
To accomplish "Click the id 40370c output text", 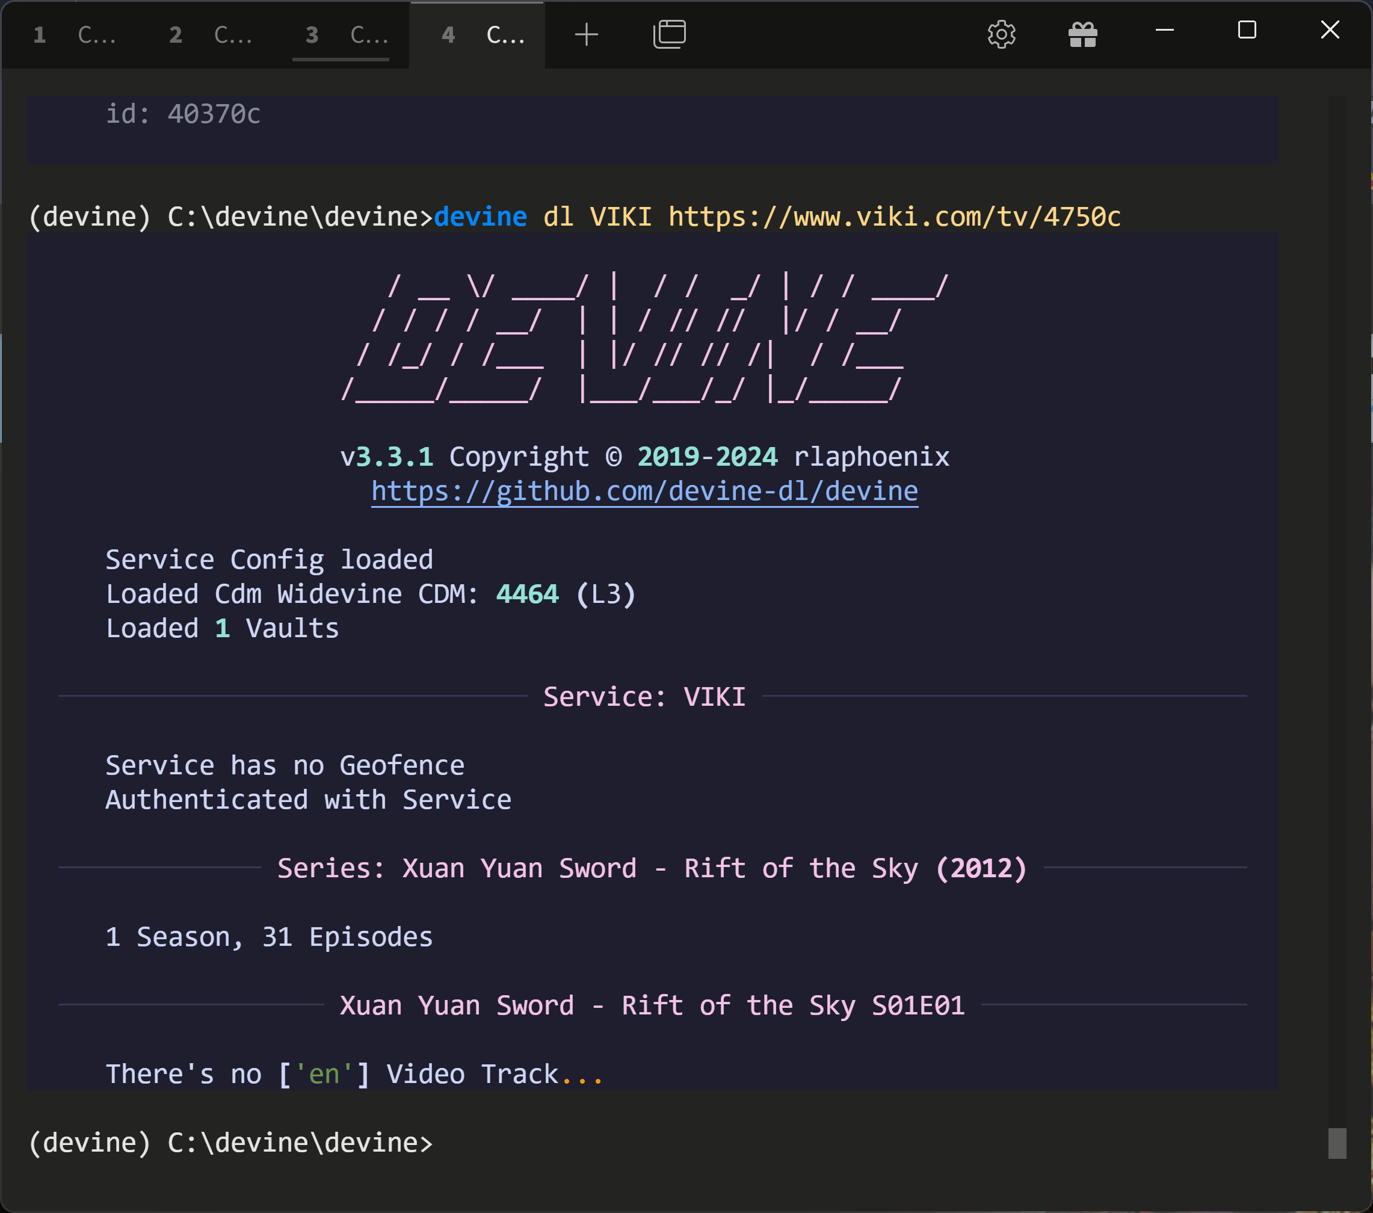I will coord(183,114).
